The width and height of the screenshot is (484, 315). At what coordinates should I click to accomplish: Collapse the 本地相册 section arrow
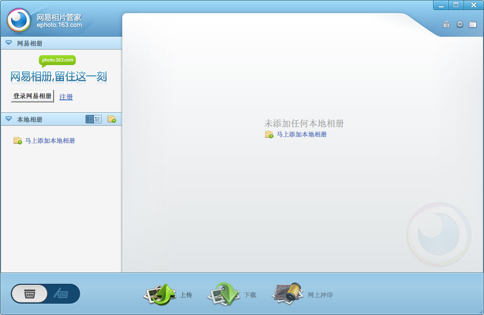[8, 119]
